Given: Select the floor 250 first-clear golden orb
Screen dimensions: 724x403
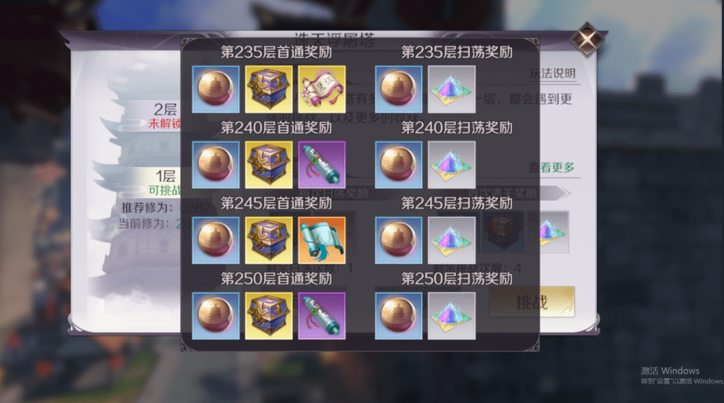Looking at the screenshot, I should point(216,317).
